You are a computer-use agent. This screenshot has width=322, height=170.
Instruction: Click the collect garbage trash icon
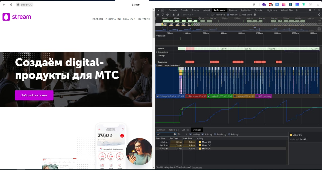click(x=255, y=15)
